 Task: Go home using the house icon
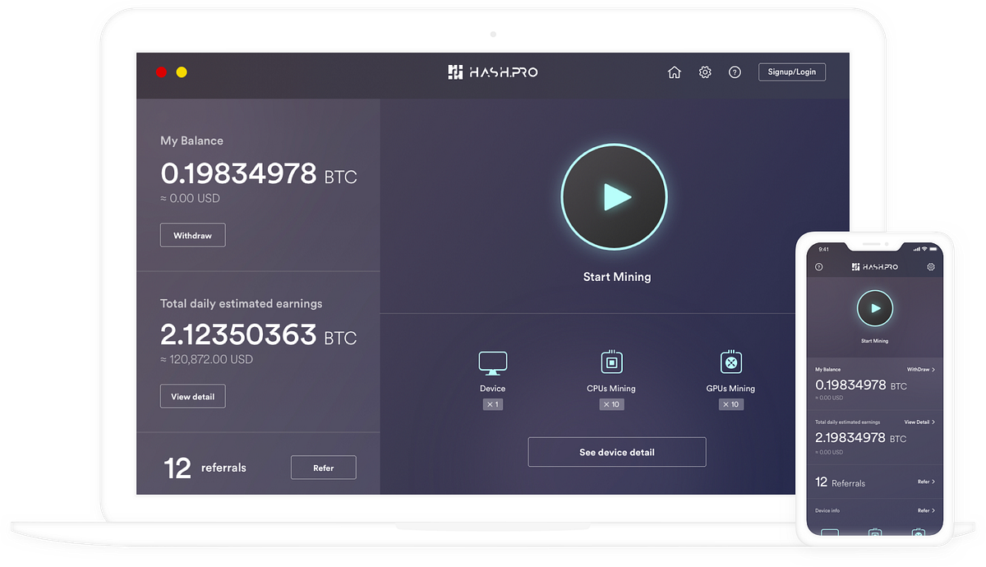pos(674,71)
